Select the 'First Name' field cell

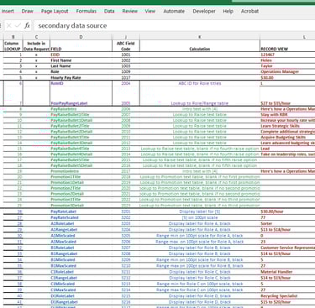81,60
